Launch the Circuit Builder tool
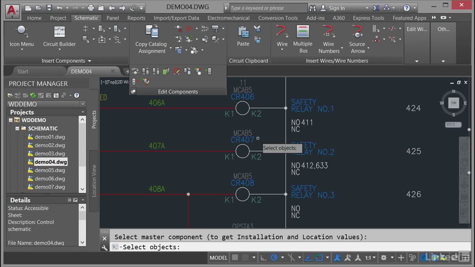This screenshot has width=475, height=267. [x=59, y=36]
